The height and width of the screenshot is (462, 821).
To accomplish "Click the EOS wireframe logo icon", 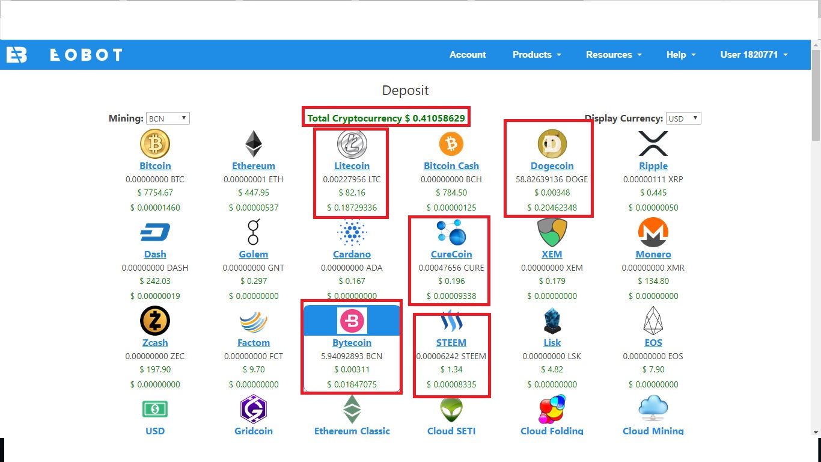I will pyautogui.click(x=653, y=321).
